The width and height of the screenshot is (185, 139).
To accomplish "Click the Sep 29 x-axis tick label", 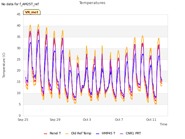I will [x=55, y=120].
